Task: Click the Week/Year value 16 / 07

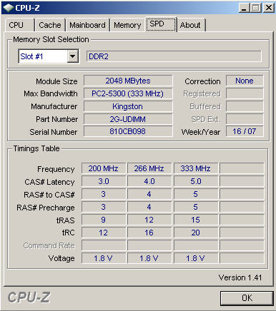Action: [x=245, y=131]
